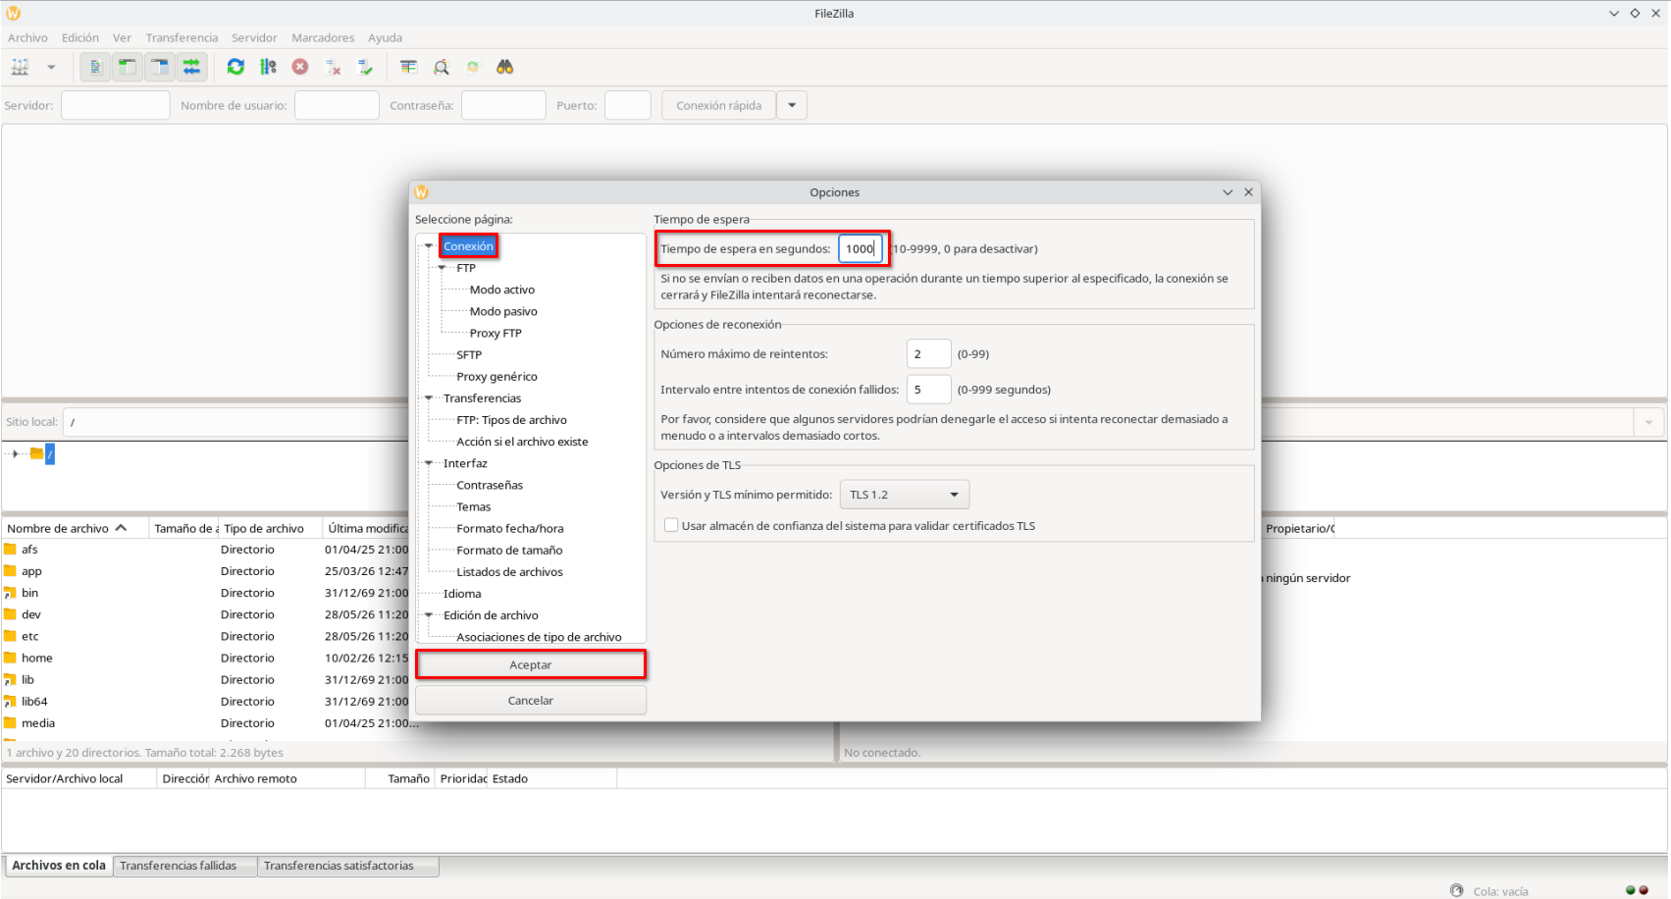This screenshot has width=1671, height=899.
Task: Open the Archivo menu
Action: click(x=27, y=38)
